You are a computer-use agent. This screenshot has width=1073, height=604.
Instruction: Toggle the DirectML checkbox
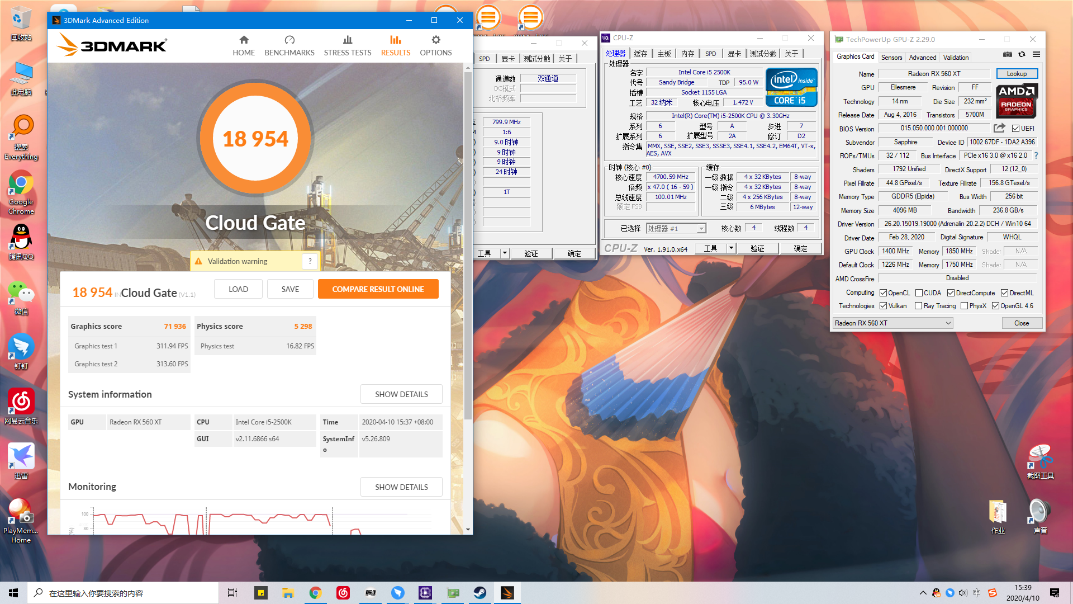coord(1004,292)
